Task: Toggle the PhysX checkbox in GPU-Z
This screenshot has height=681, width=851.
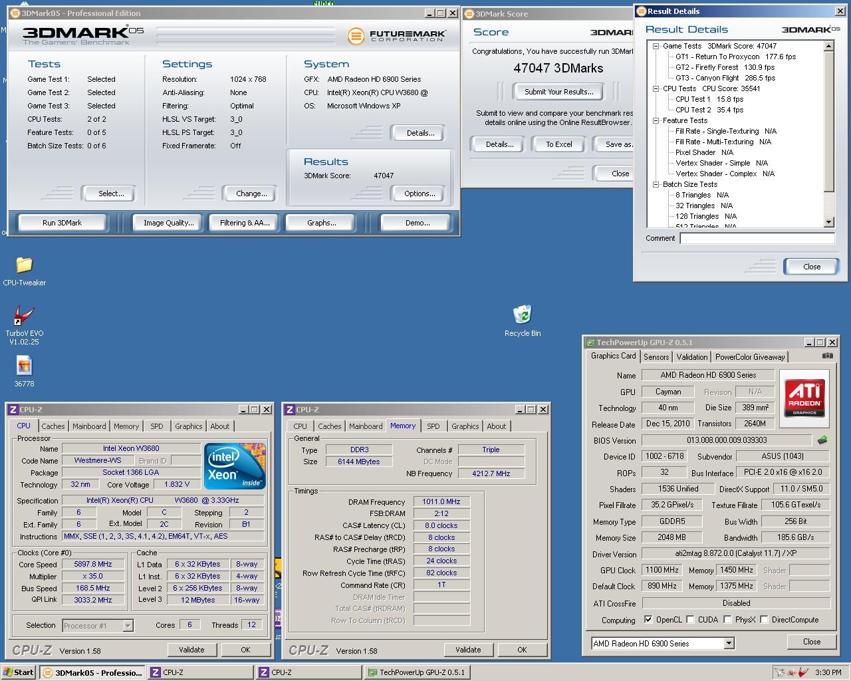Action: pyautogui.click(x=727, y=619)
